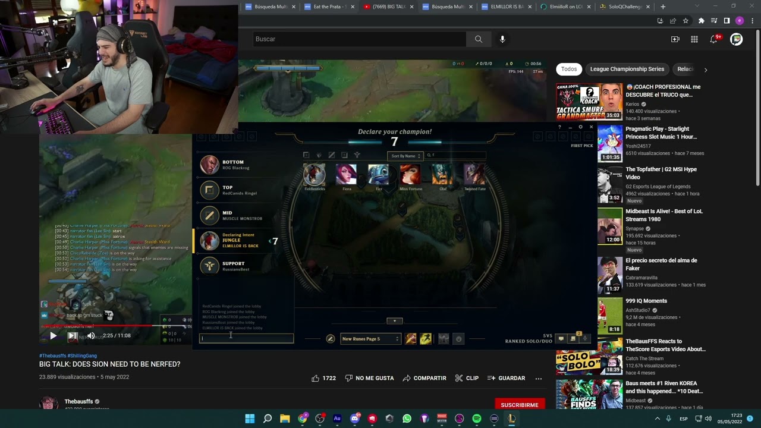
Task: Bookmark this page with star icon
Action: (x=685, y=21)
